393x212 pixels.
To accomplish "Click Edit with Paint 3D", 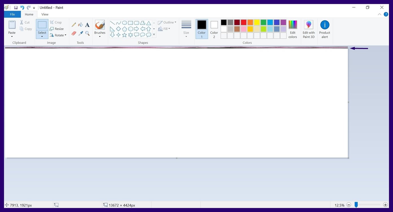I will pos(308,28).
